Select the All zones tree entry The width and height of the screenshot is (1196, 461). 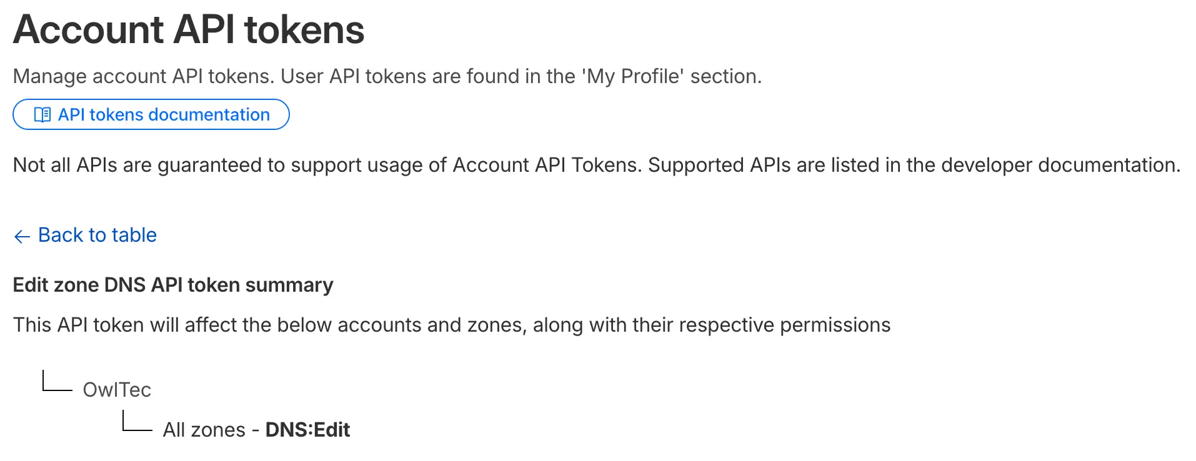coord(204,430)
